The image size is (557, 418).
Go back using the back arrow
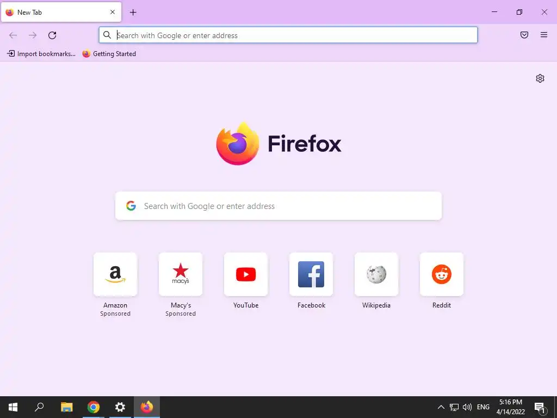pyautogui.click(x=13, y=35)
